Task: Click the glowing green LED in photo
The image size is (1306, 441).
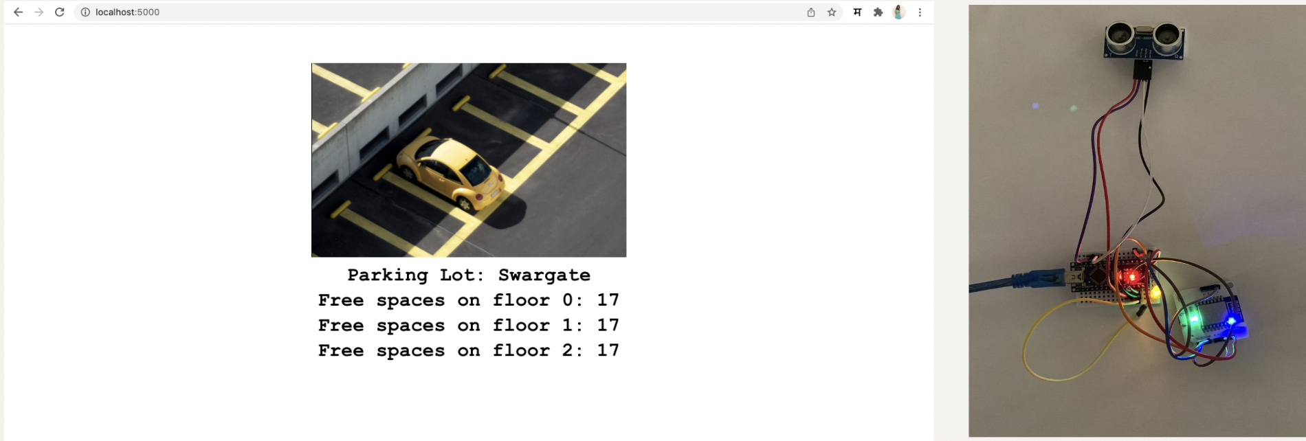Action: (1193, 319)
